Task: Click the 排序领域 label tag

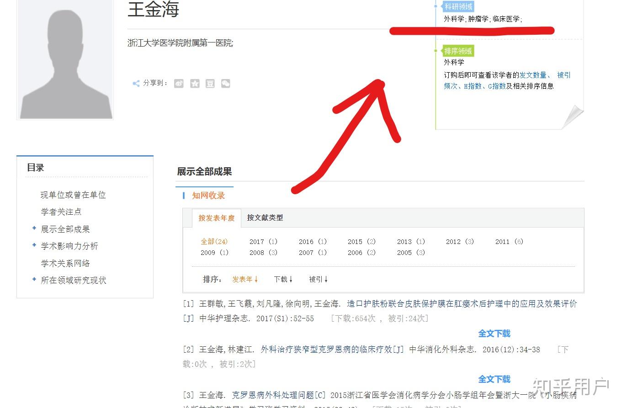Action: pyautogui.click(x=458, y=51)
